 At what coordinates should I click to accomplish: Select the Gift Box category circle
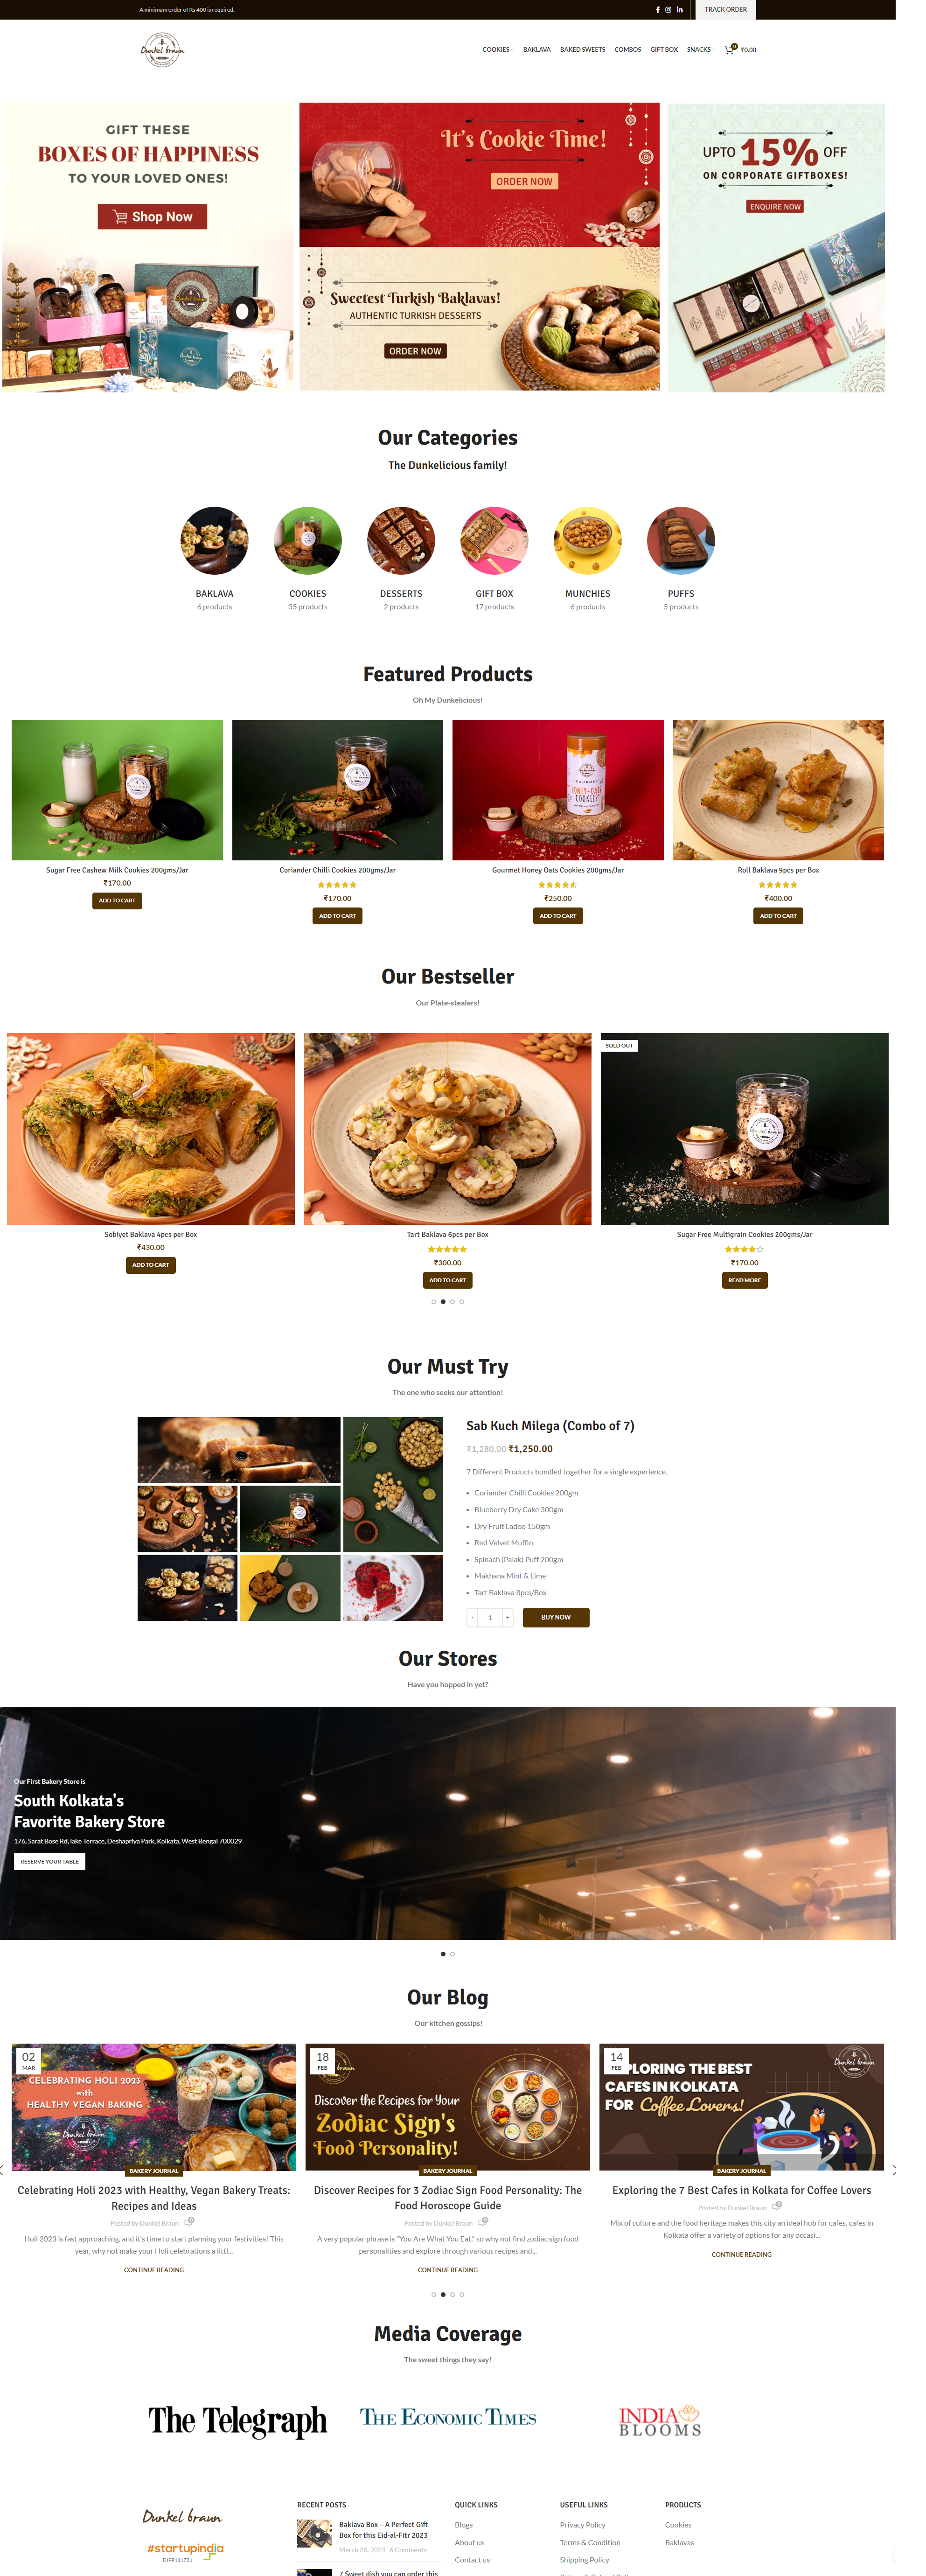(494, 540)
